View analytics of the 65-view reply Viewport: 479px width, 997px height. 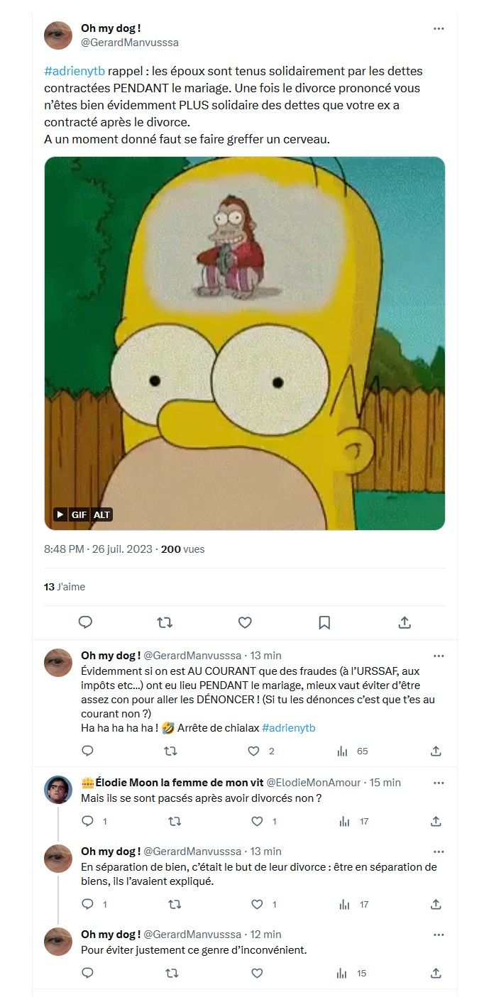coord(342,751)
